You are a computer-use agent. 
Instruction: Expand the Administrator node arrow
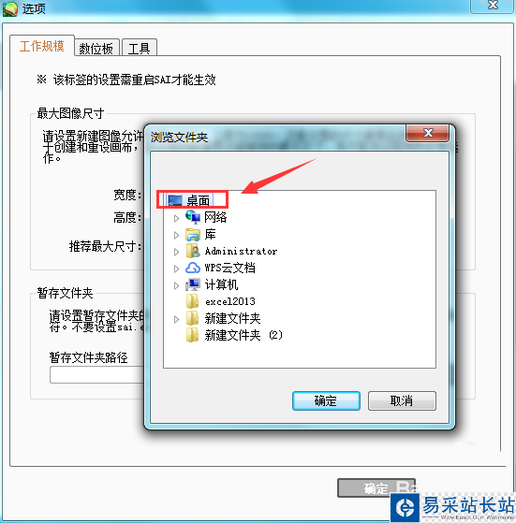pyautogui.click(x=177, y=252)
